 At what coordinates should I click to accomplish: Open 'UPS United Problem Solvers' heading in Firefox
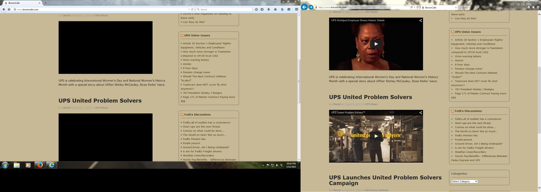point(100,100)
